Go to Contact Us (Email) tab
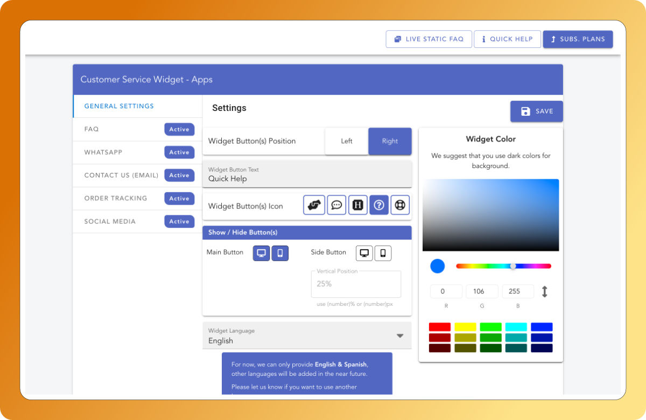This screenshot has height=420, width=646. coord(121,176)
